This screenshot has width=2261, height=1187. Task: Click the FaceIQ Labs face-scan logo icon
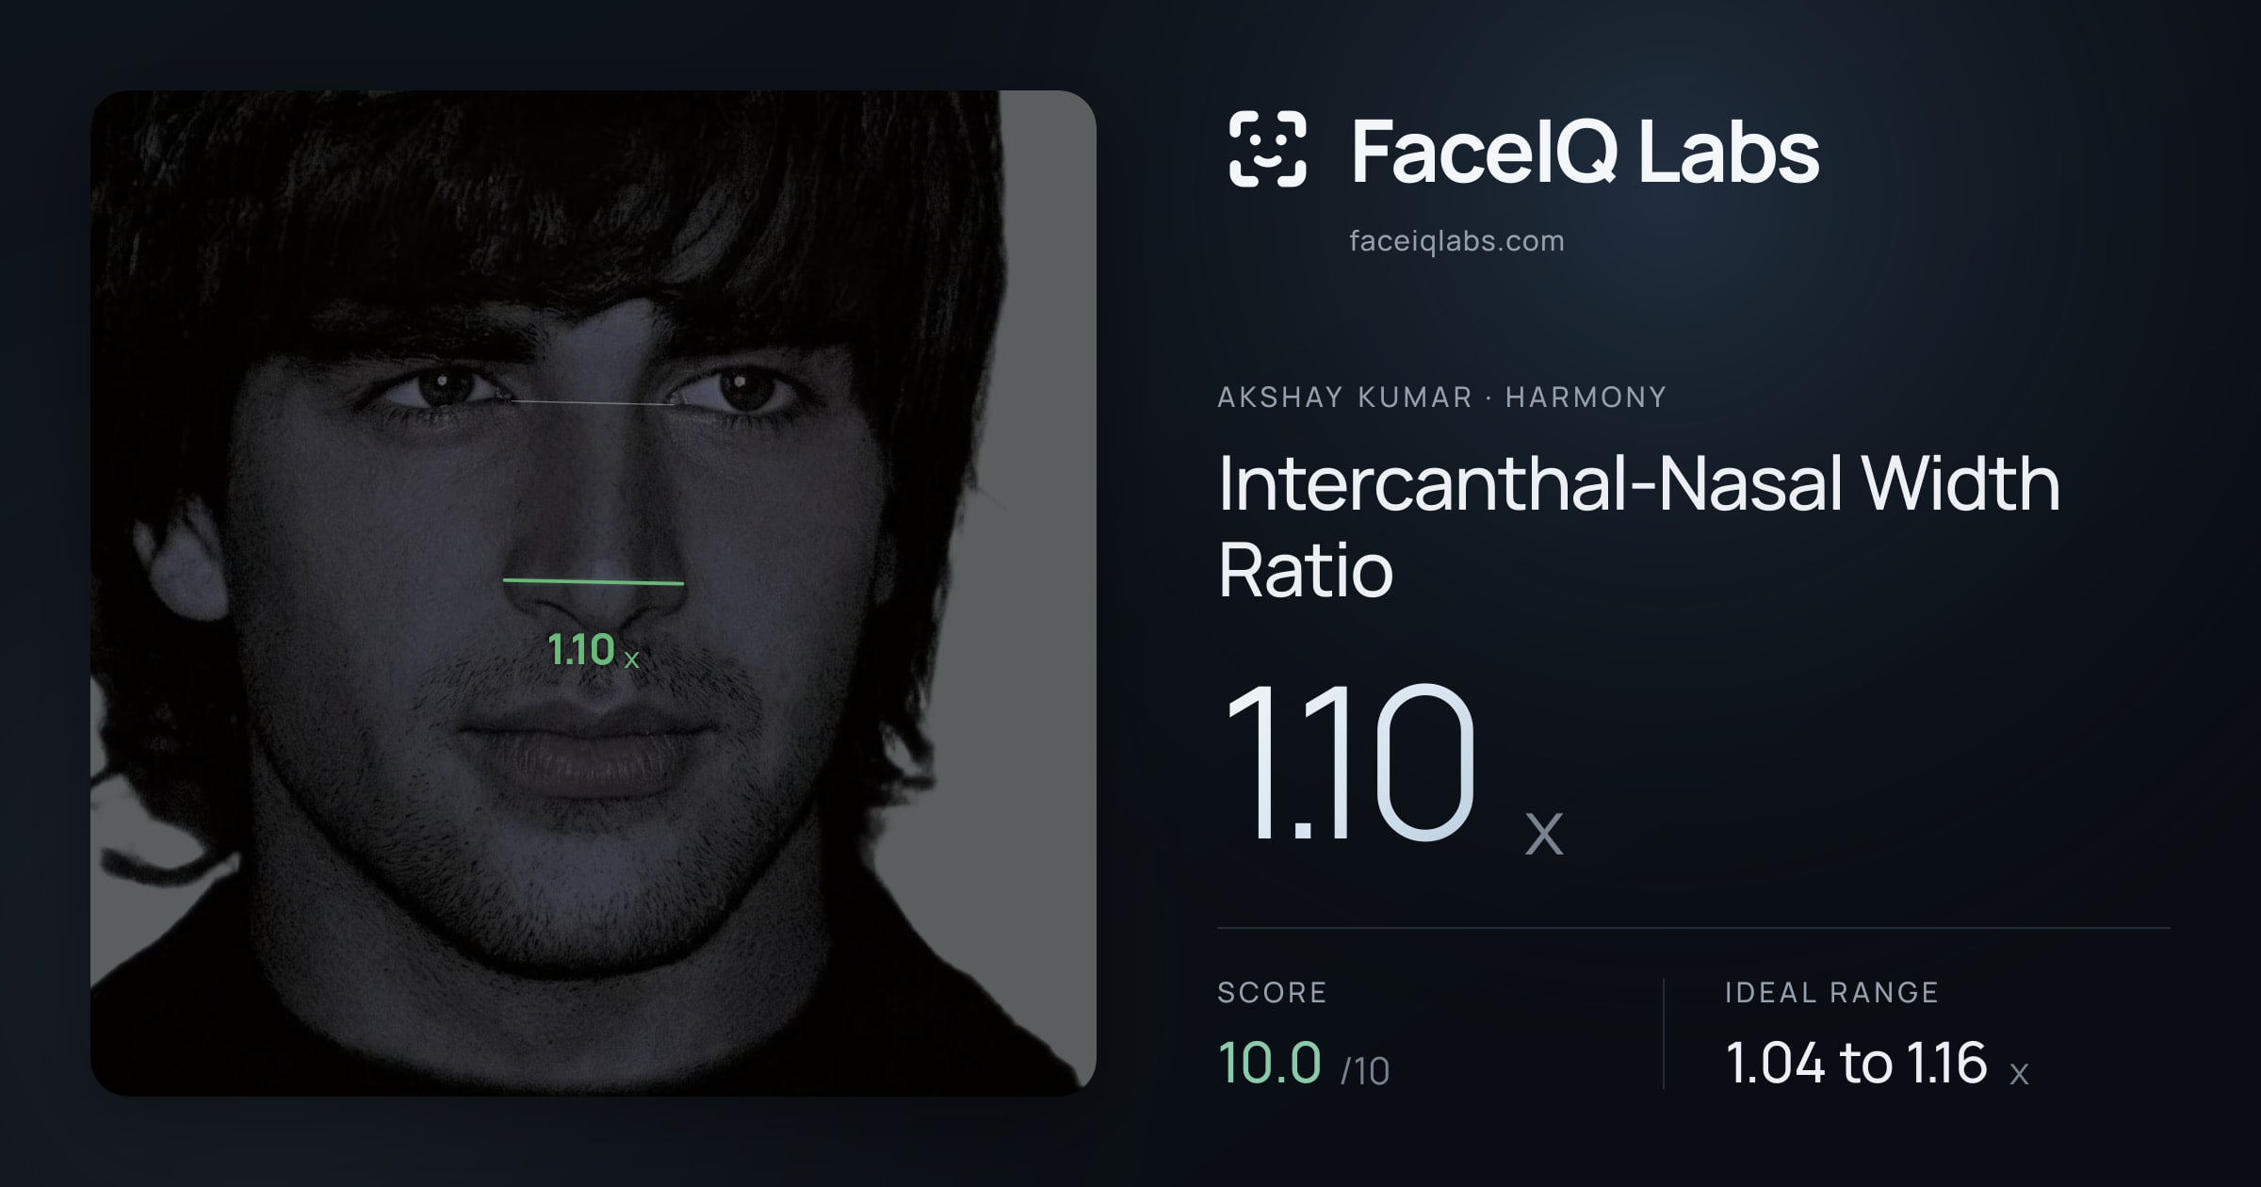click(x=1267, y=149)
